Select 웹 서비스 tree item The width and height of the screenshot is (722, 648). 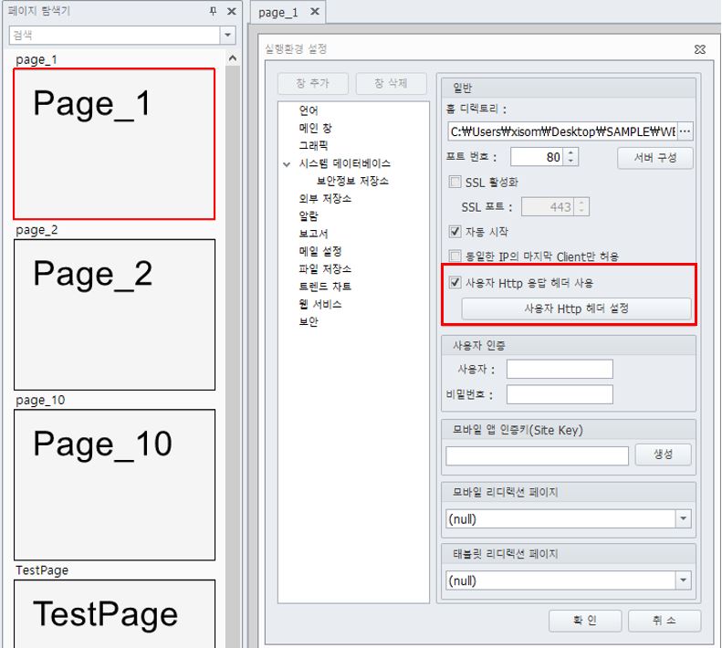[320, 305]
